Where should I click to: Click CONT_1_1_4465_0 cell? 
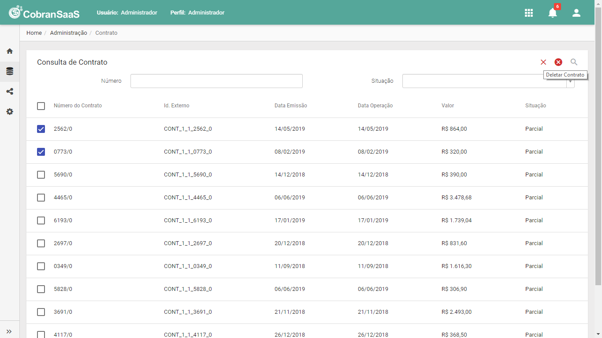coord(188,198)
